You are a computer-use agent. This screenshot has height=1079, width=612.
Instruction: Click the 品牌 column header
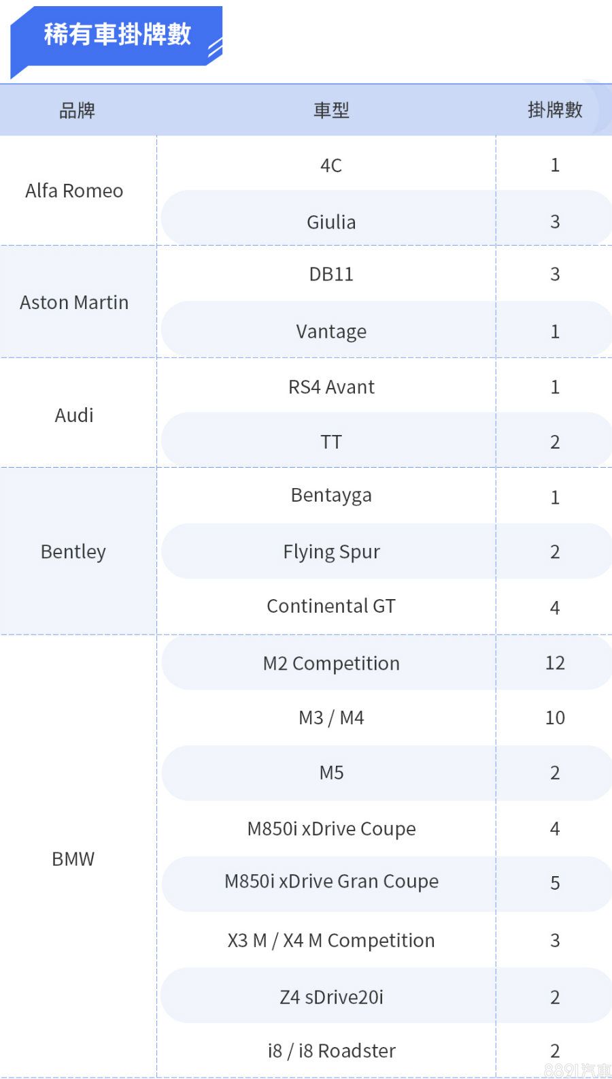click(x=77, y=110)
